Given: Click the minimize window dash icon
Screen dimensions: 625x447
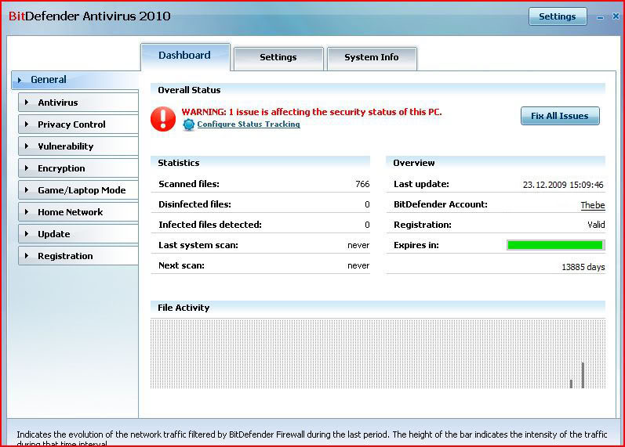Looking at the screenshot, I should (x=601, y=16).
